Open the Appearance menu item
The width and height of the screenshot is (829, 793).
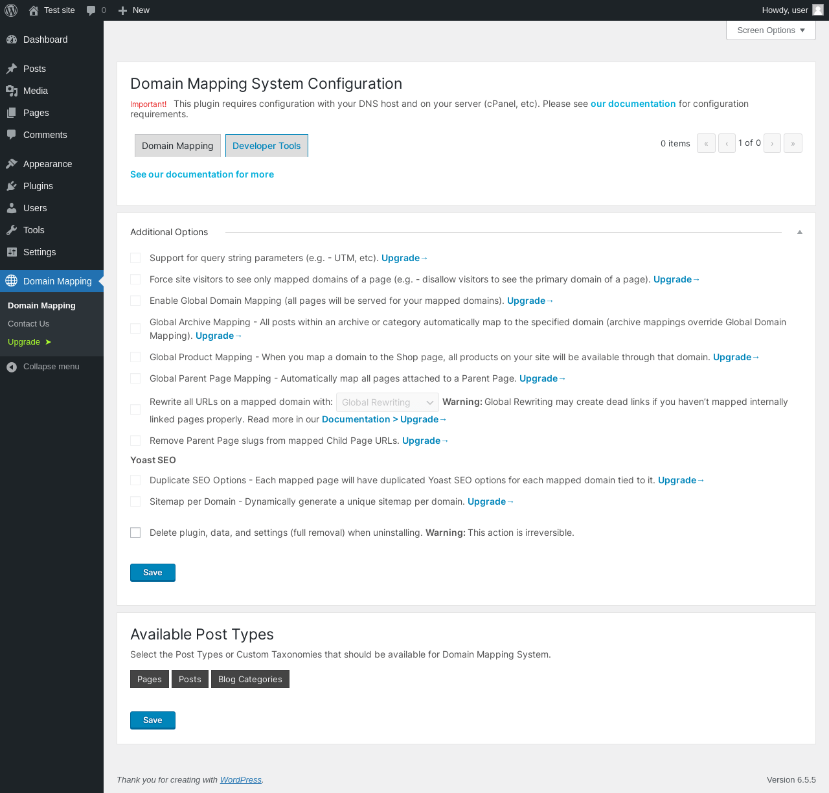pyautogui.click(x=47, y=164)
